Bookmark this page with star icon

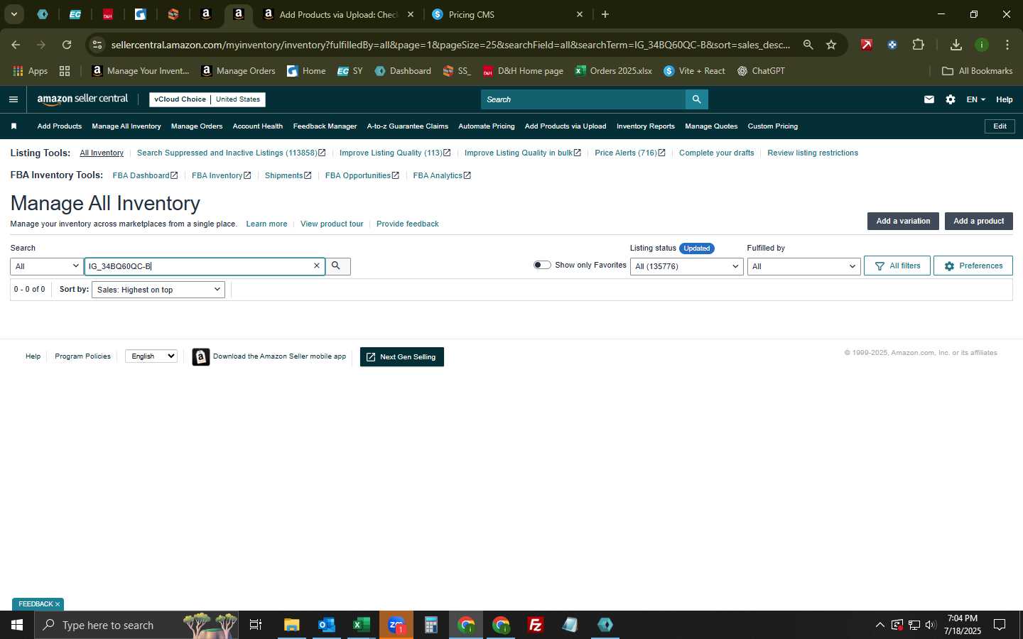click(x=831, y=45)
